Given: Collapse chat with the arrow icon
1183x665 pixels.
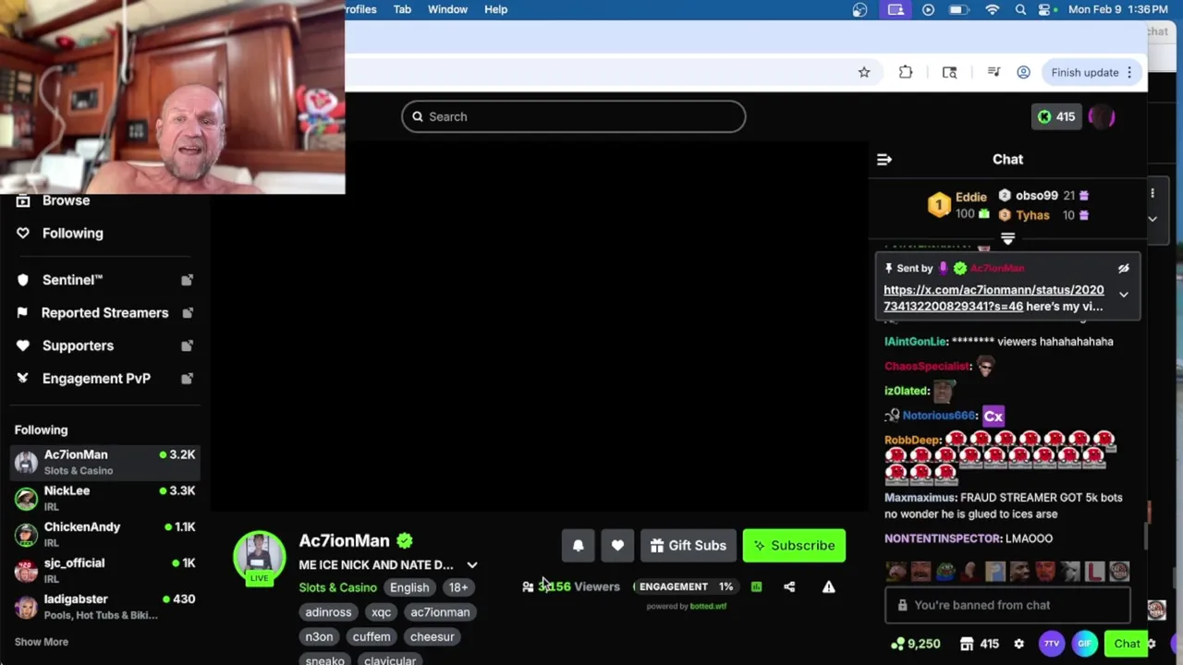Looking at the screenshot, I should tap(884, 159).
